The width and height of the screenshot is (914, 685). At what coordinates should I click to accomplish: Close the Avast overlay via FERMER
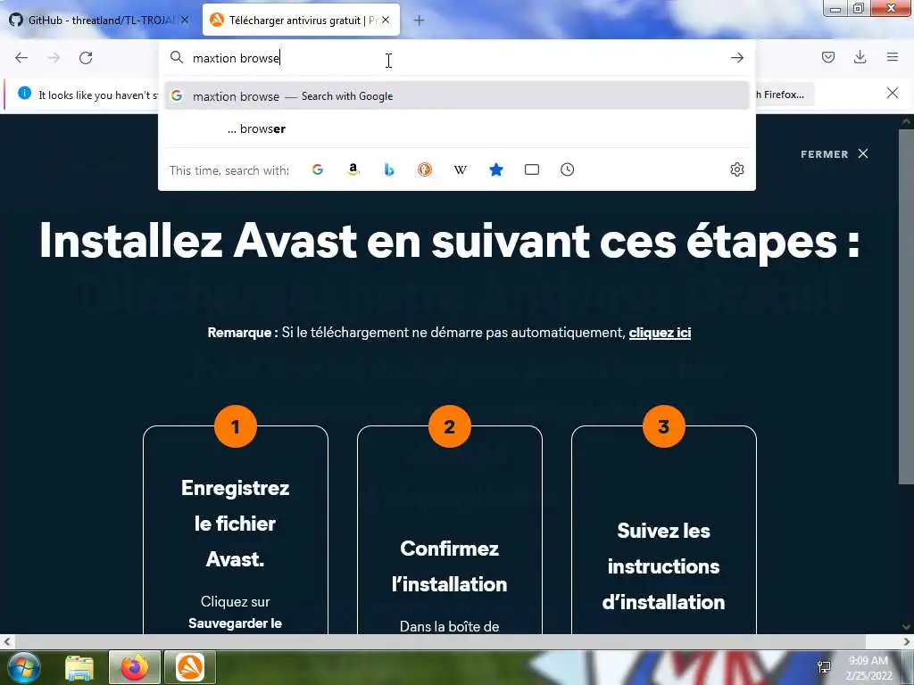pos(835,153)
